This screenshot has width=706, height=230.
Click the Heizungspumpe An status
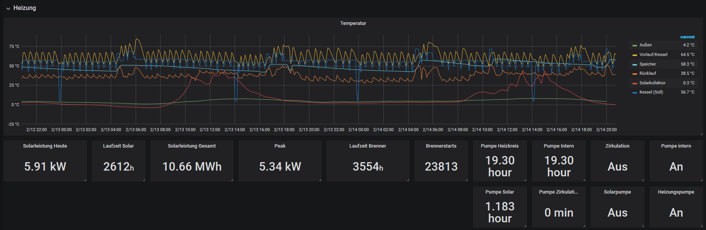click(x=676, y=213)
